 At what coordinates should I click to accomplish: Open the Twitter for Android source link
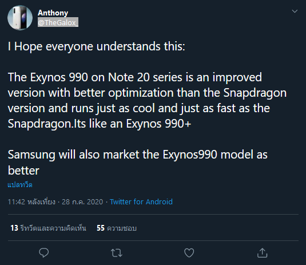click(141, 201)
